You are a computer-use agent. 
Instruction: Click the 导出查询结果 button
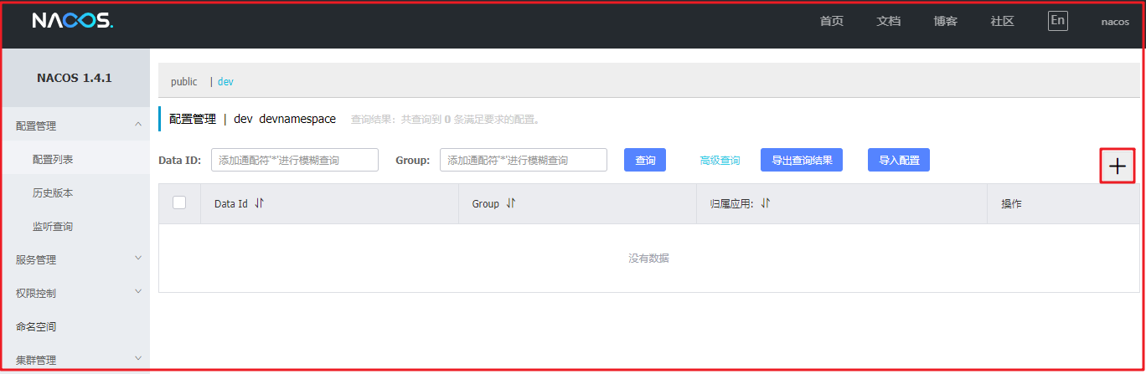(x=801, y=160)
